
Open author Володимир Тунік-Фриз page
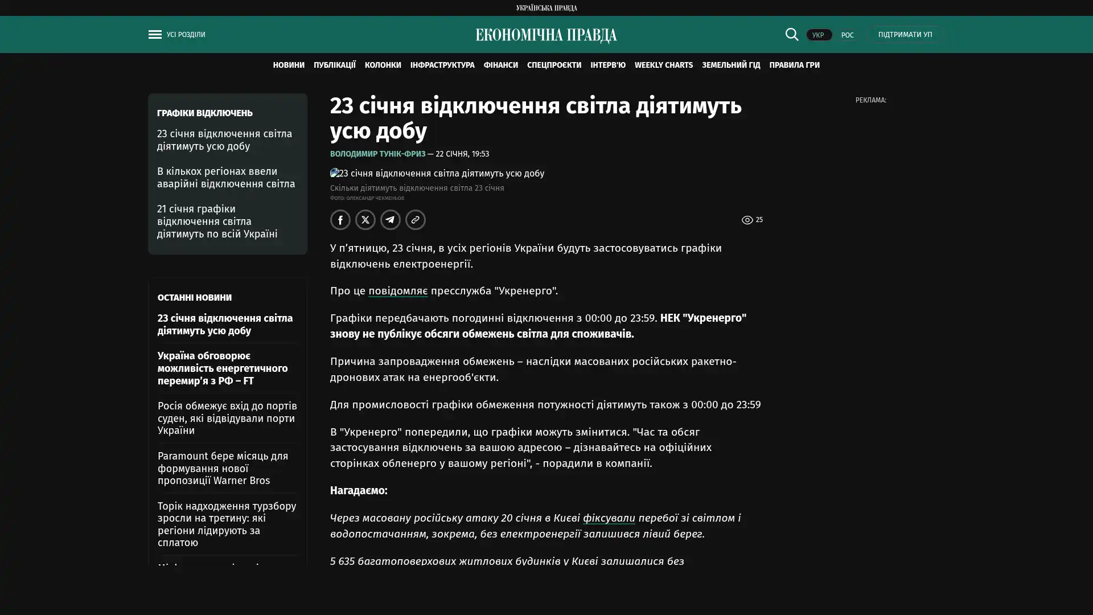pyautogui.click(x=378, y=154)
